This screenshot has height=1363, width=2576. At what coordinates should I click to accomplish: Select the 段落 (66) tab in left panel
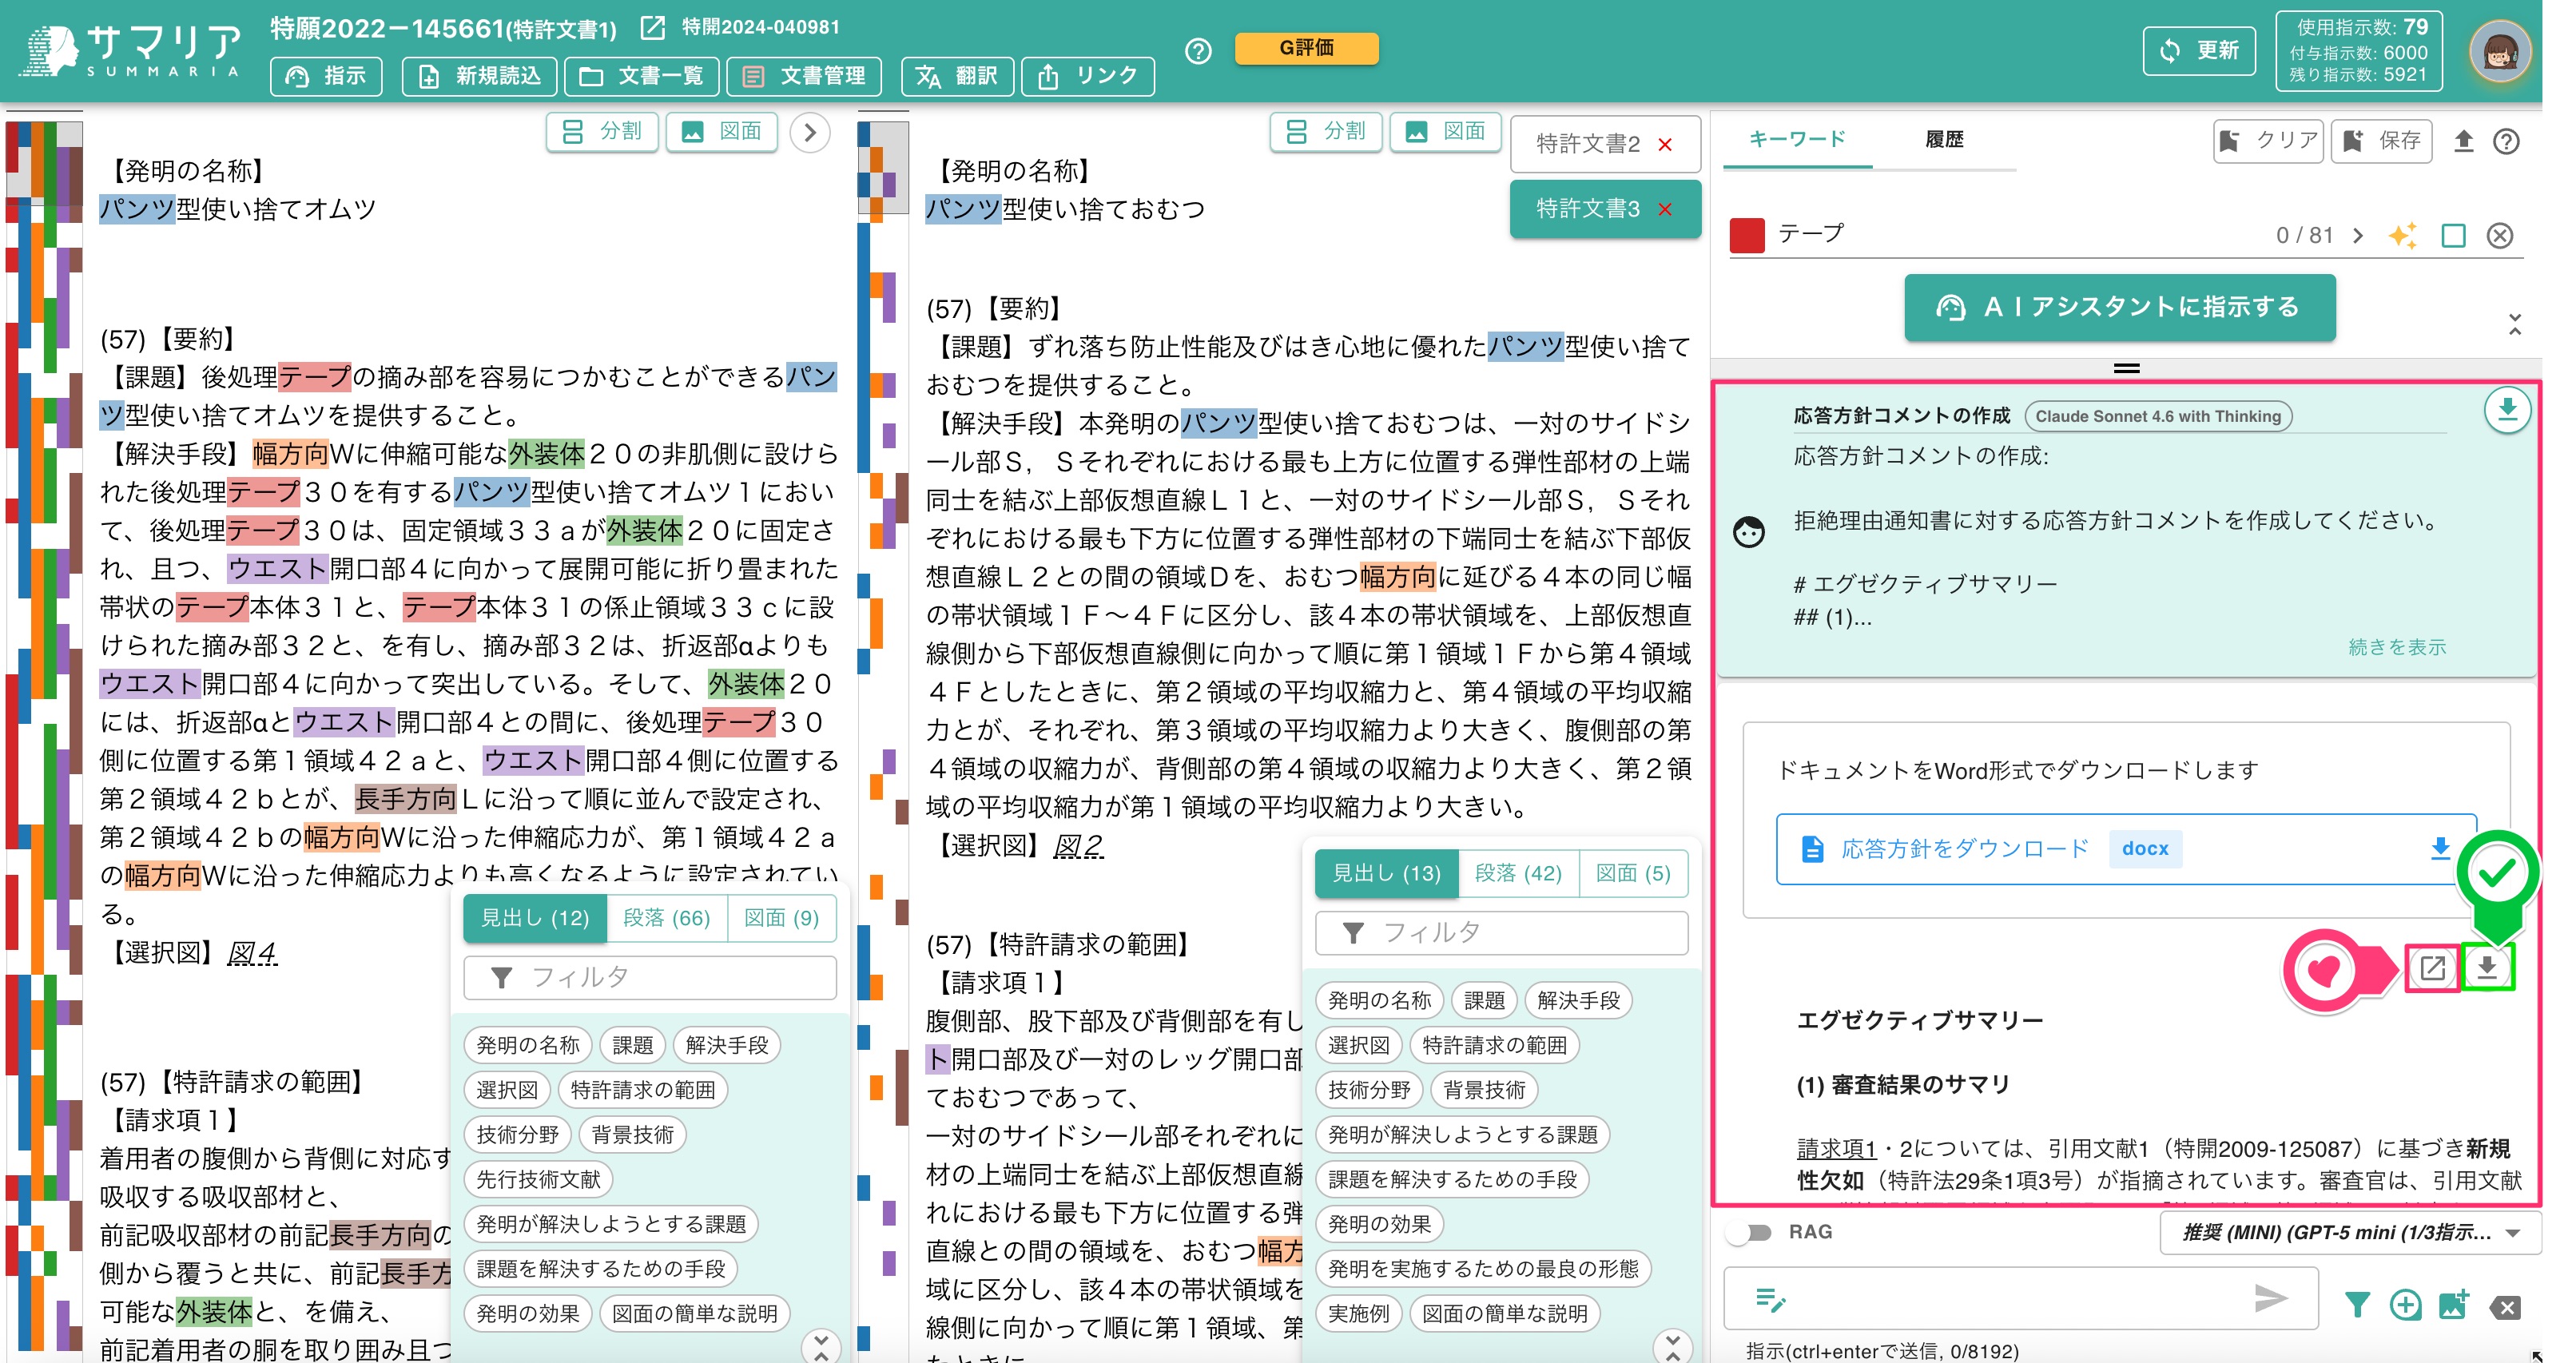coord(666,918)
